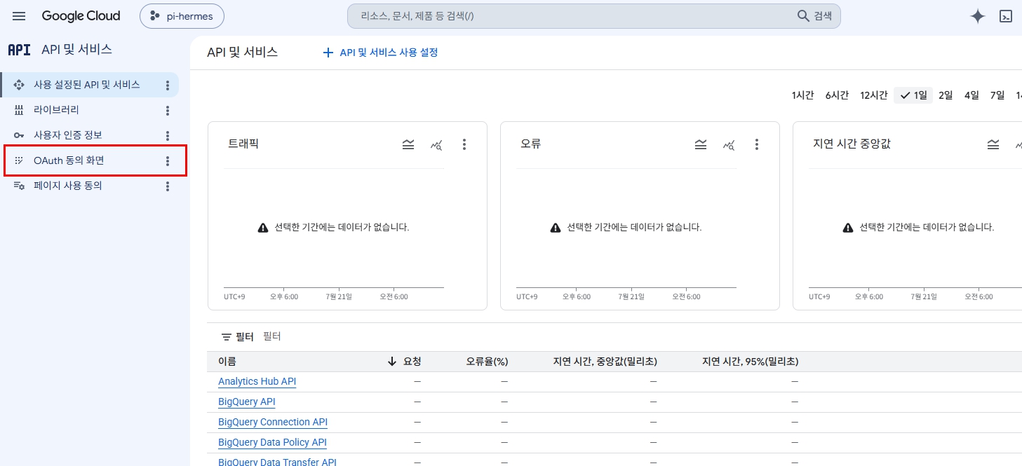Open the BigQuery API link
This screenshot has height=466, width=1022.
coord(247,402)
